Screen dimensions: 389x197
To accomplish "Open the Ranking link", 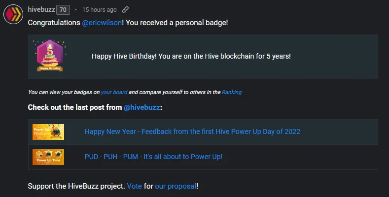I will (232, 92).
